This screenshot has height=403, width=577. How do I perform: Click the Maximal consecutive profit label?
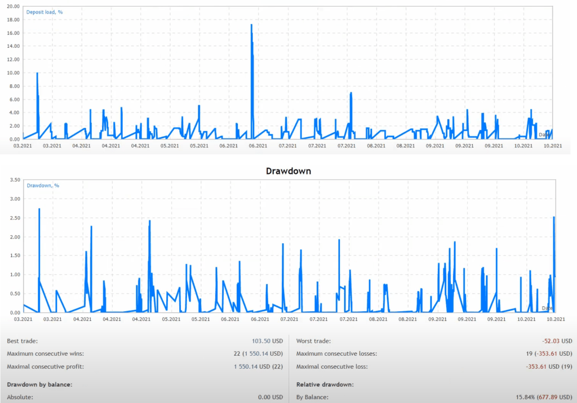[x=45, y=367]
